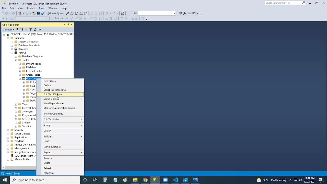Click Disconnect icon in Object Explorer
This screenshot has width=327, height=184.
click(x=22, y=29)
